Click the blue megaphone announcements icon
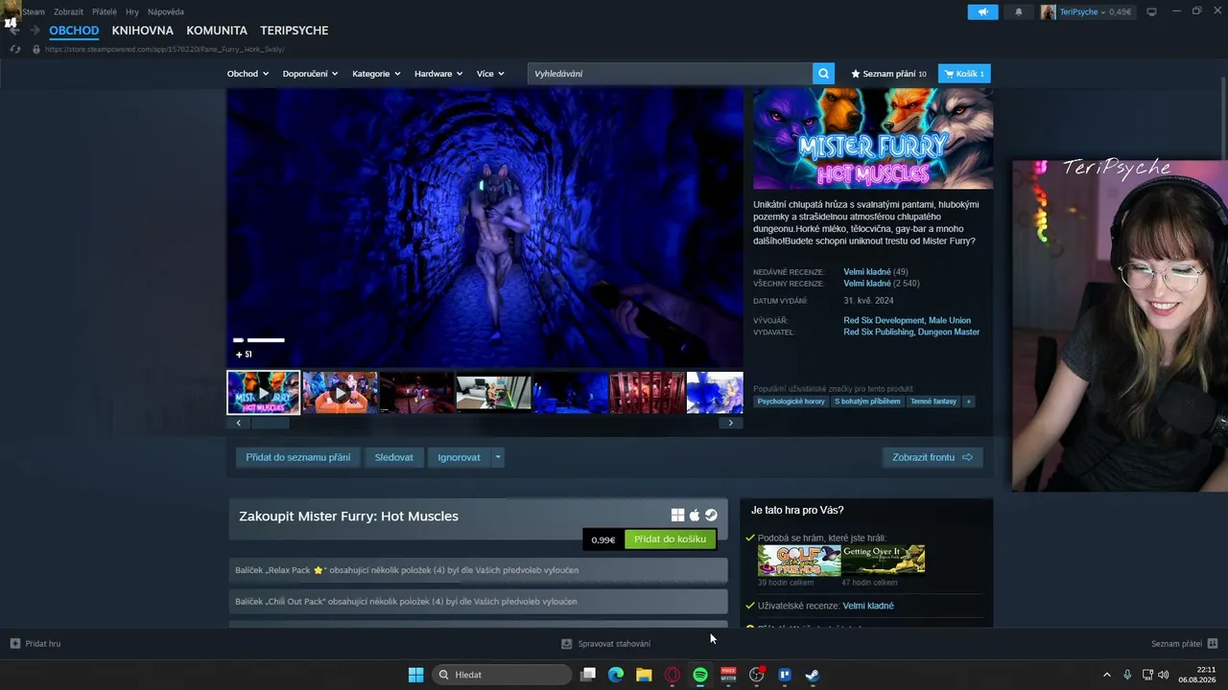The width and height of the screenshot is (1228, 690). tap(982, 11)
